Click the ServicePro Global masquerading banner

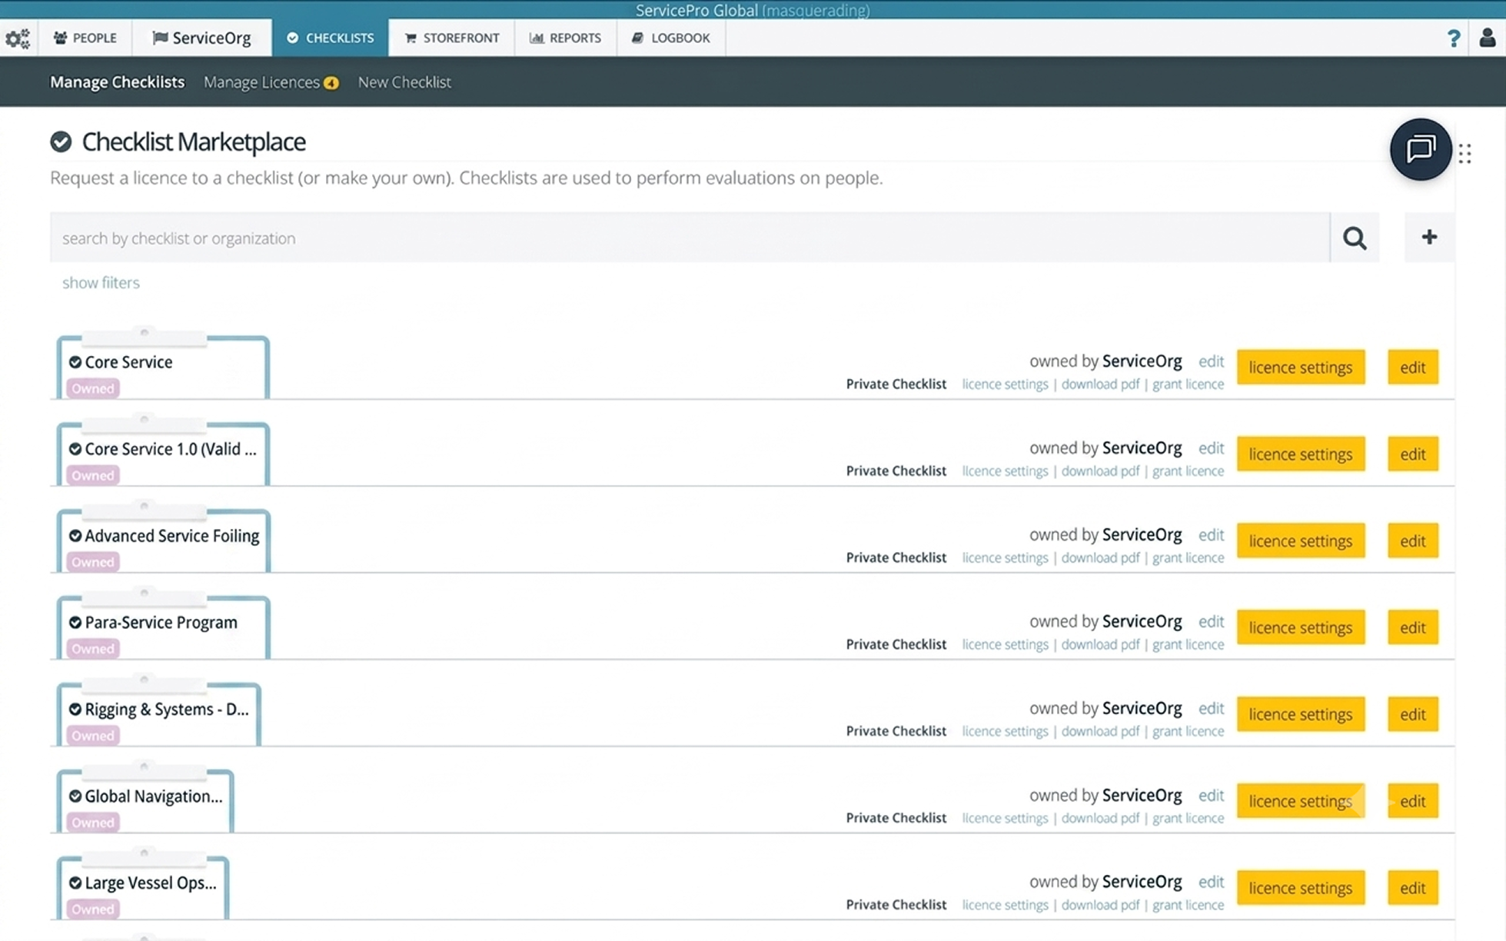pyautogui.click(x=753, y=10)
